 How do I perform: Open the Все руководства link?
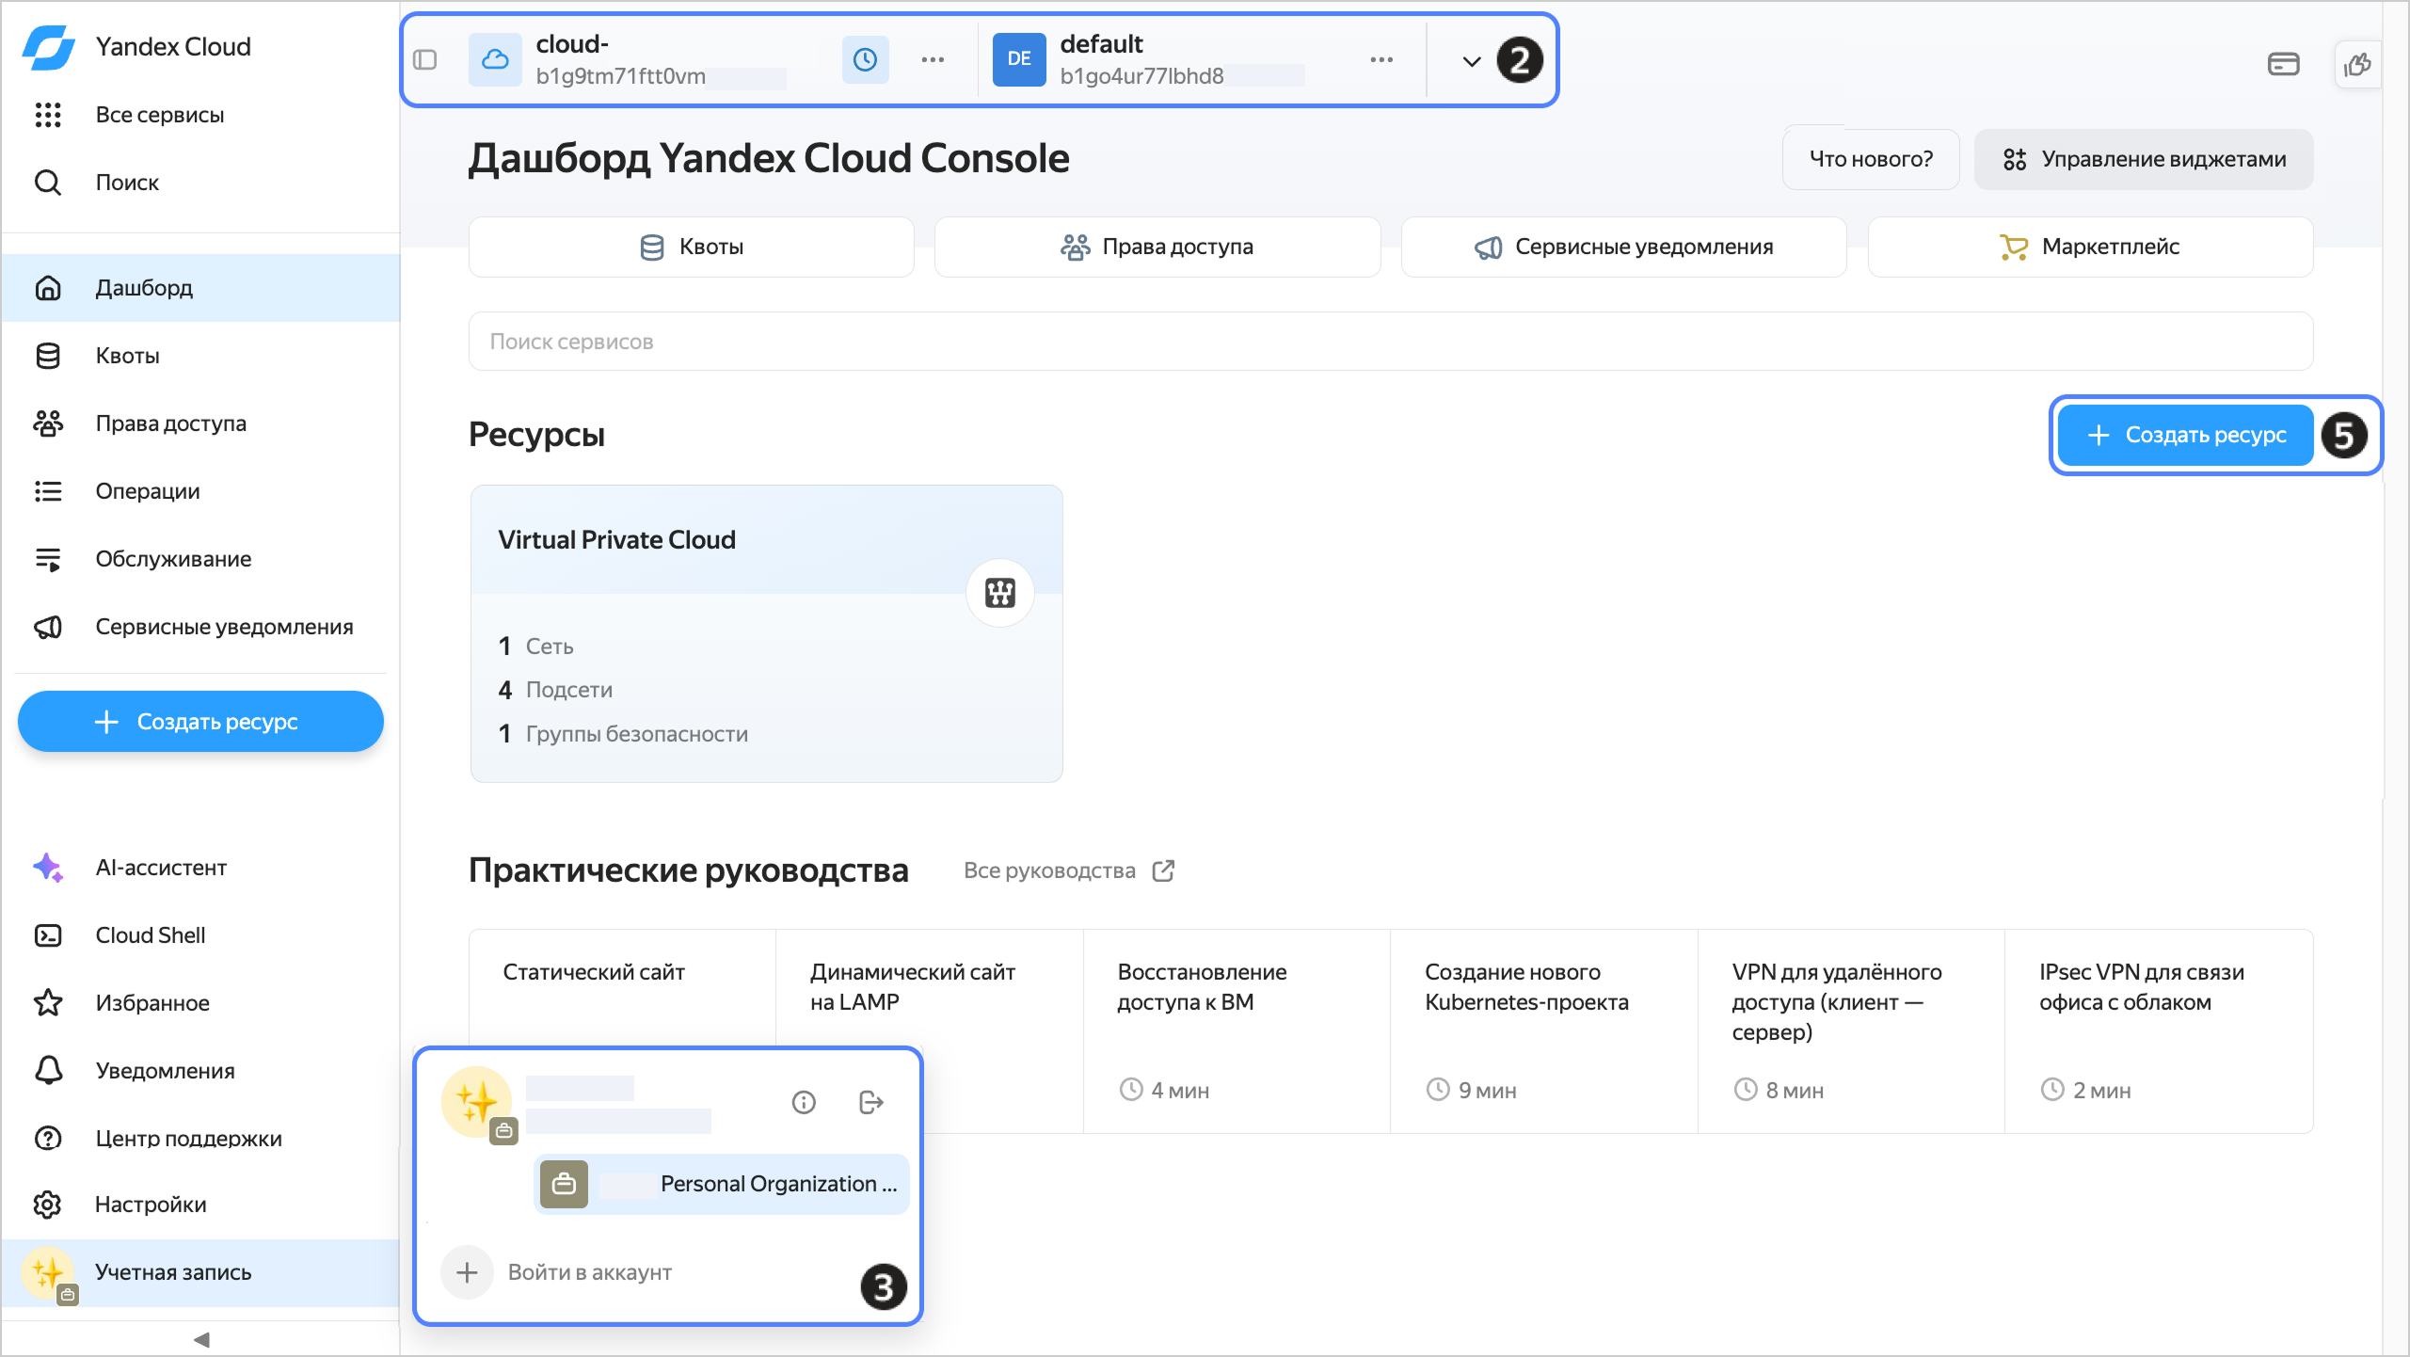tap(1069, 870)
